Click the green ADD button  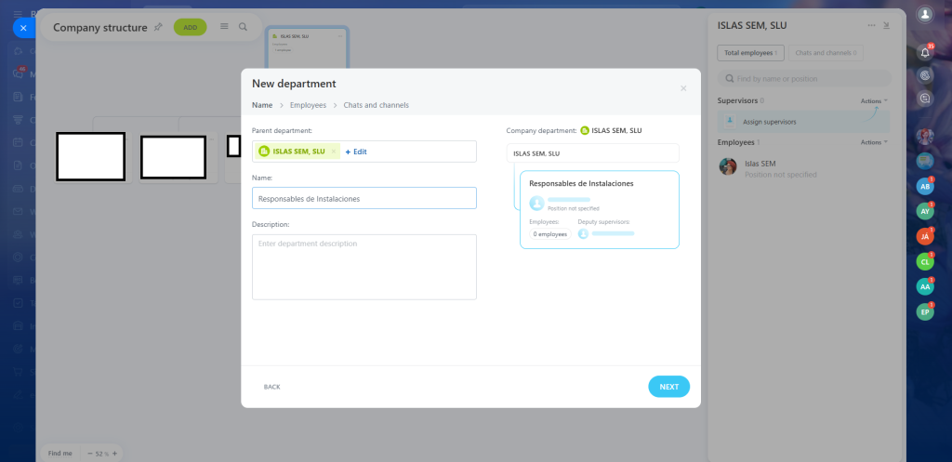[190, 27]
